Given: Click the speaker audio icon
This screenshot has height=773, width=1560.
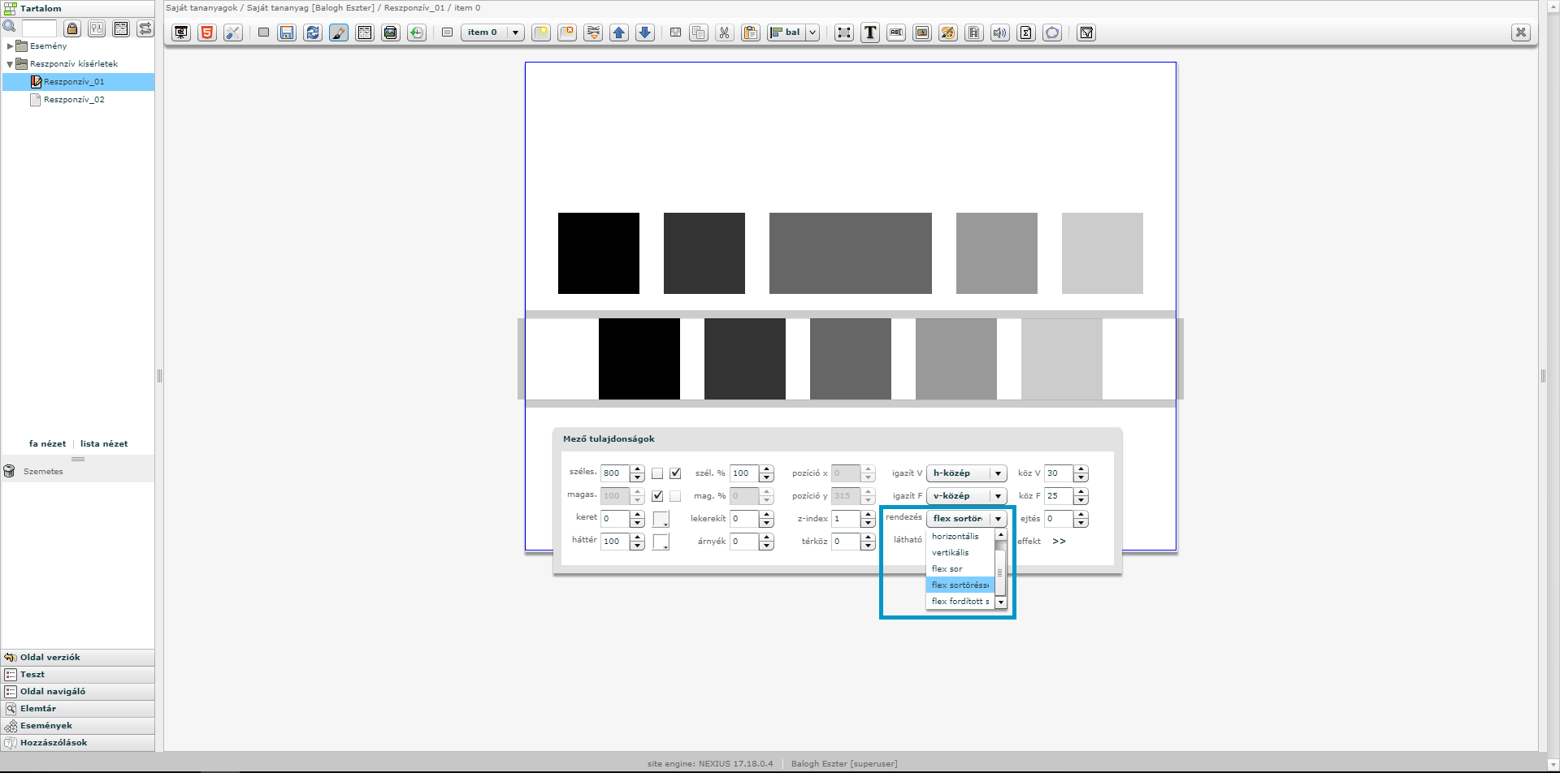Looking at the screenshot, I should tap(1000, 32).
